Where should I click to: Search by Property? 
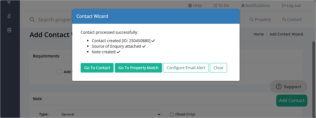(x=260, y=20)
